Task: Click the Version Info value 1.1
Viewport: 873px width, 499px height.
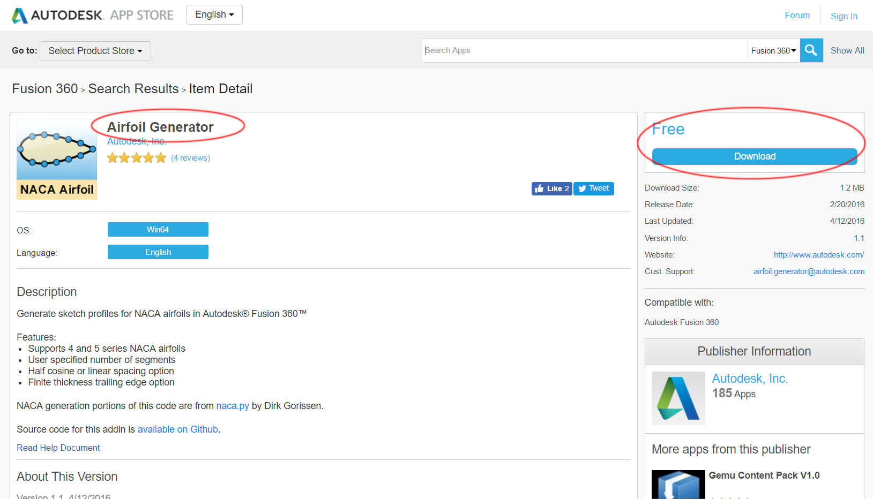Action: coord(859,238)
